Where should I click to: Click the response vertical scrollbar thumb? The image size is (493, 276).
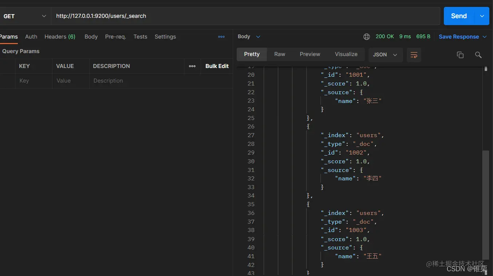485,204
